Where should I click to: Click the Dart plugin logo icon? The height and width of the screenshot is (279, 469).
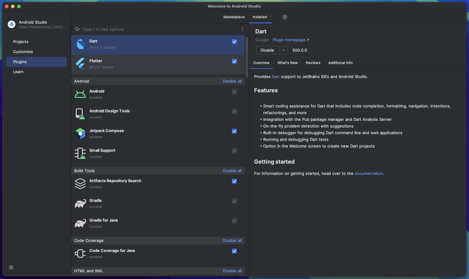[x=80, y=44]
